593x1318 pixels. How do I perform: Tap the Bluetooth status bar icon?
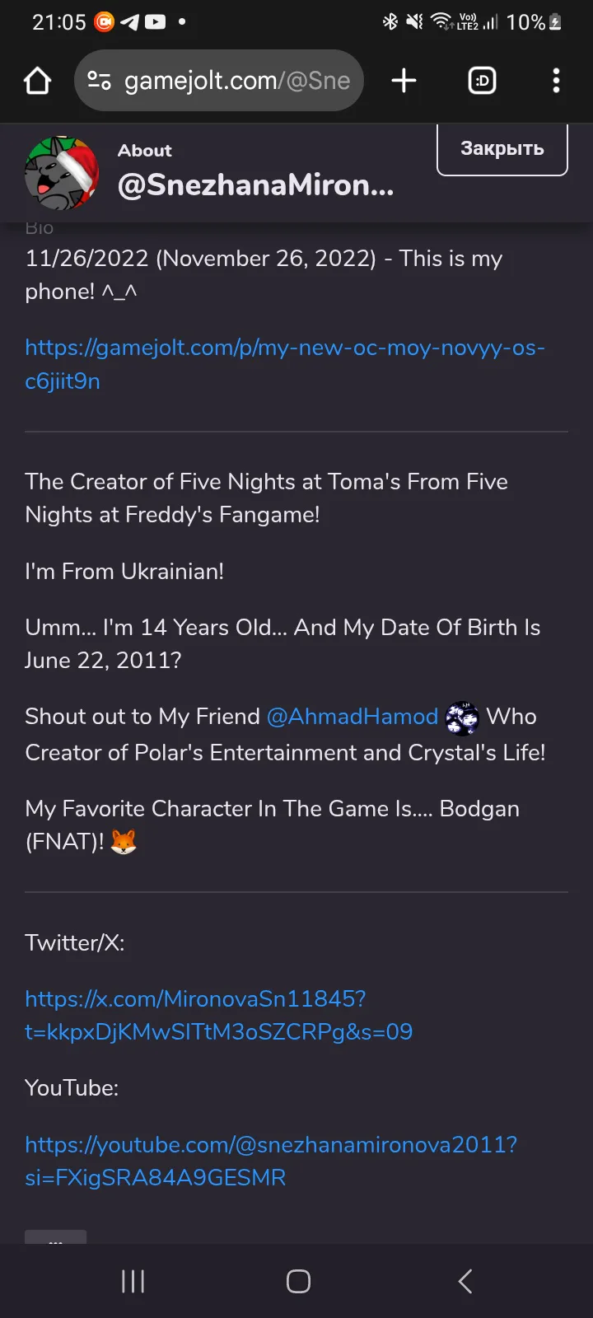pos(390,22)
